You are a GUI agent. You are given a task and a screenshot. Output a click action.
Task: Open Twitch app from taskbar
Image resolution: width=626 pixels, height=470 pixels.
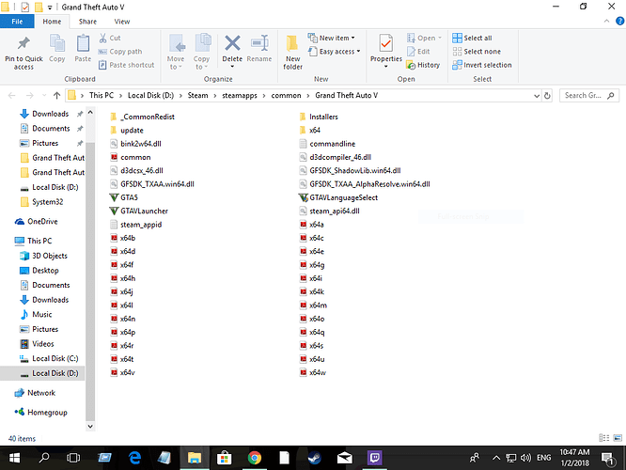point(374,458)
